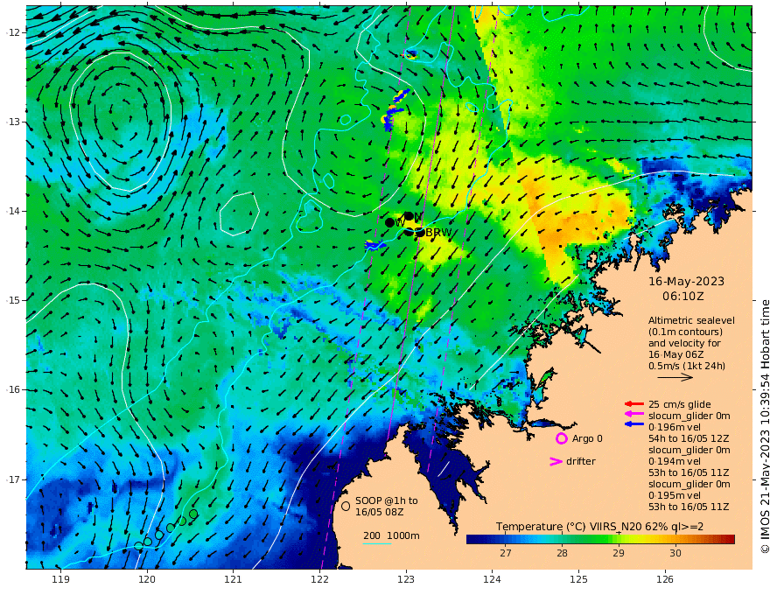The width and height of the screenshot is (770, 595).
Task: Click the topmost green SOOP track circle
Action: [x=193, y=514]
